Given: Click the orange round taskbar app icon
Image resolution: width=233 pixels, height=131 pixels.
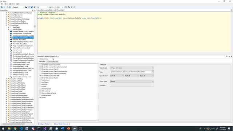Looking at the screenshot, I should 68,128.
